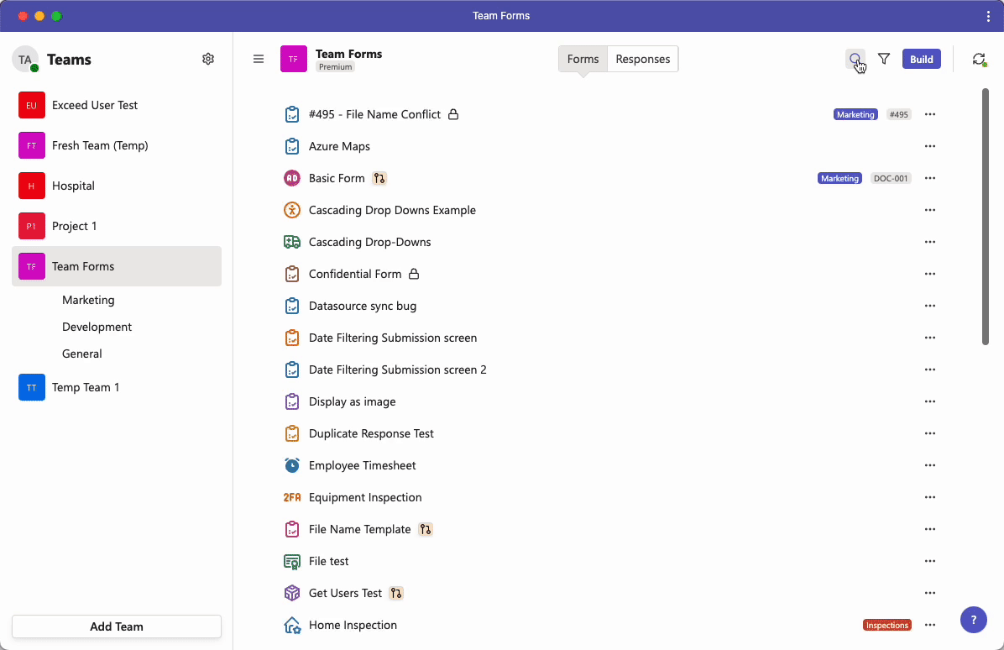Click the #495 tag badge
This screenshot has width=1004, height=650.
coord(899,114)
